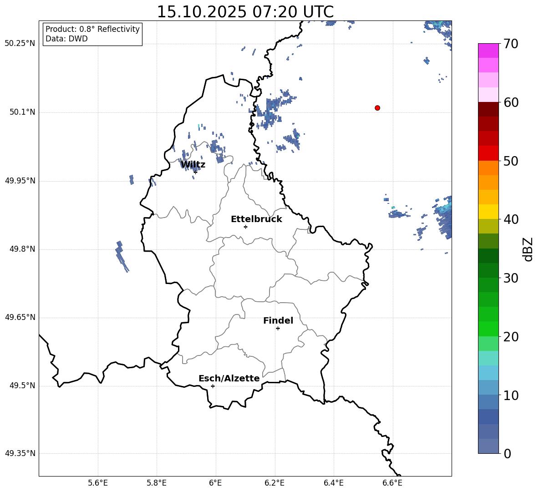The height and width of the screenshot is (492, 539).
Task: Click the 6.2°E longitude label
Action: [275, 483]
